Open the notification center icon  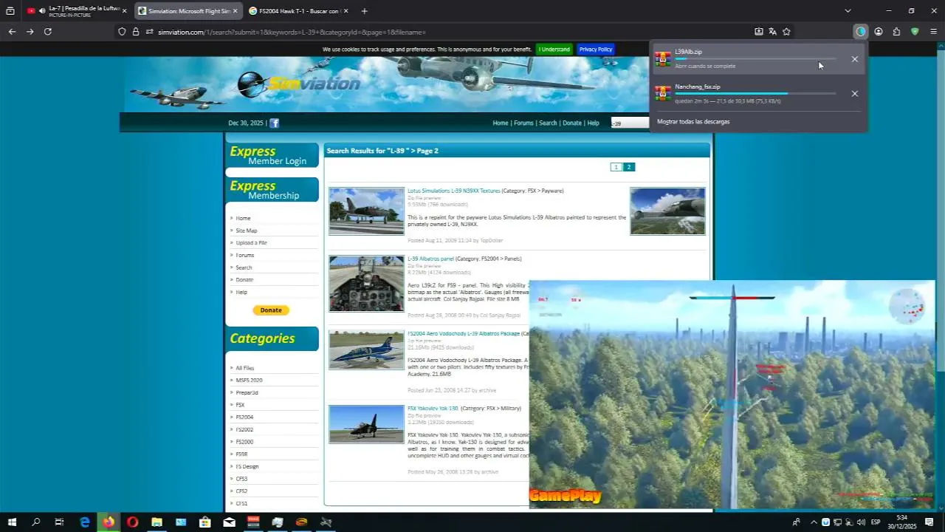click(x=929, y=522)
